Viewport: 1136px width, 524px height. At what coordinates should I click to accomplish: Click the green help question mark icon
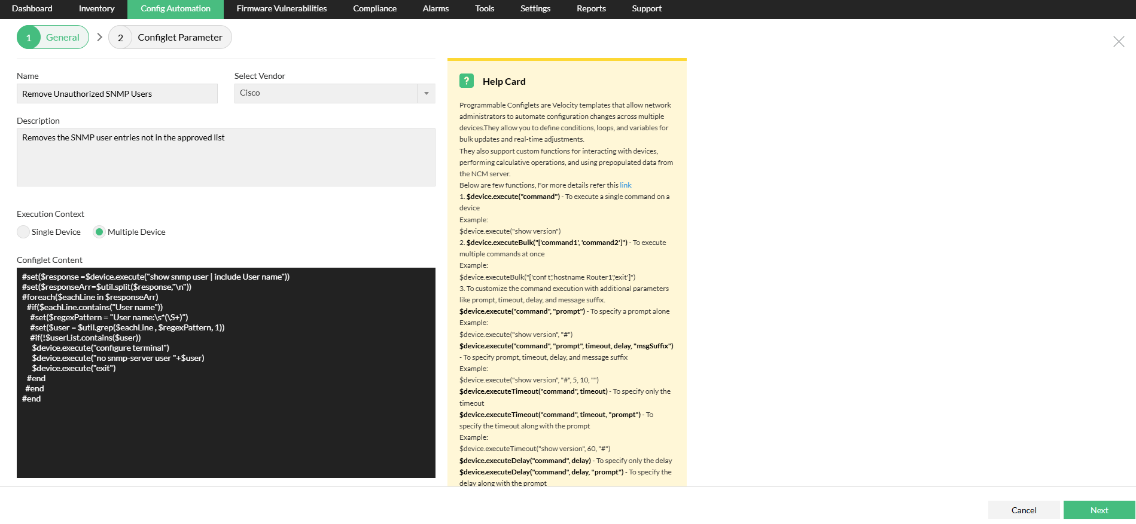click(x=467, y=81)
